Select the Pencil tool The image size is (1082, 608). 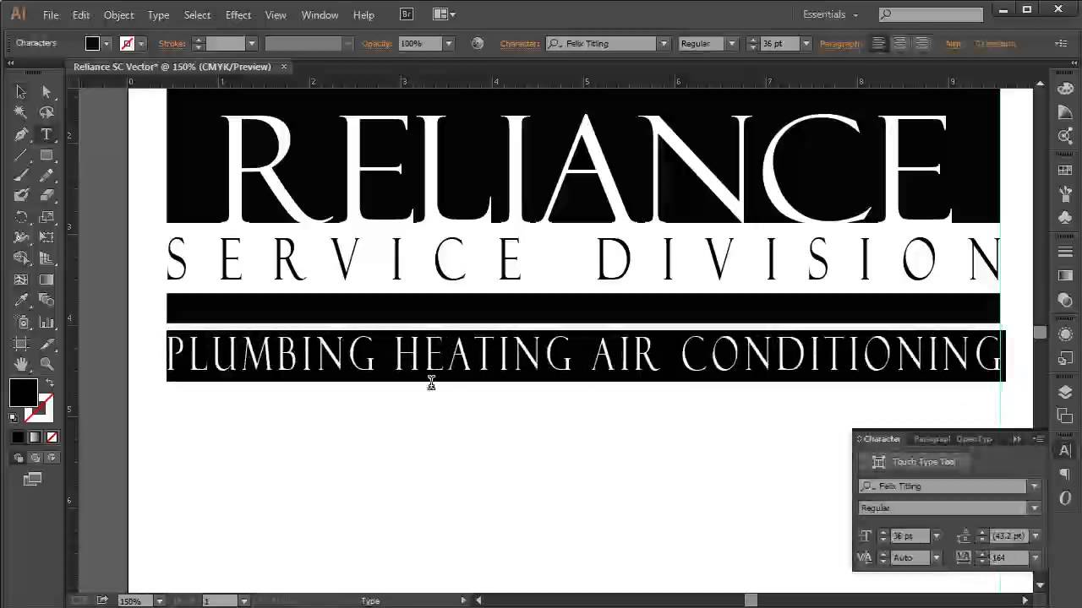(x=46, y=176)
